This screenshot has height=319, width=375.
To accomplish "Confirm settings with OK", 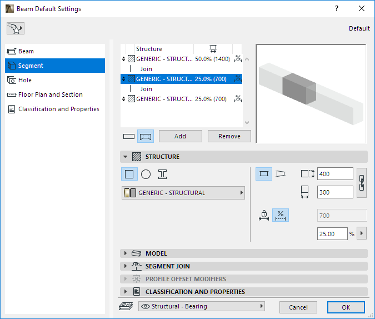I will point(346,307).
